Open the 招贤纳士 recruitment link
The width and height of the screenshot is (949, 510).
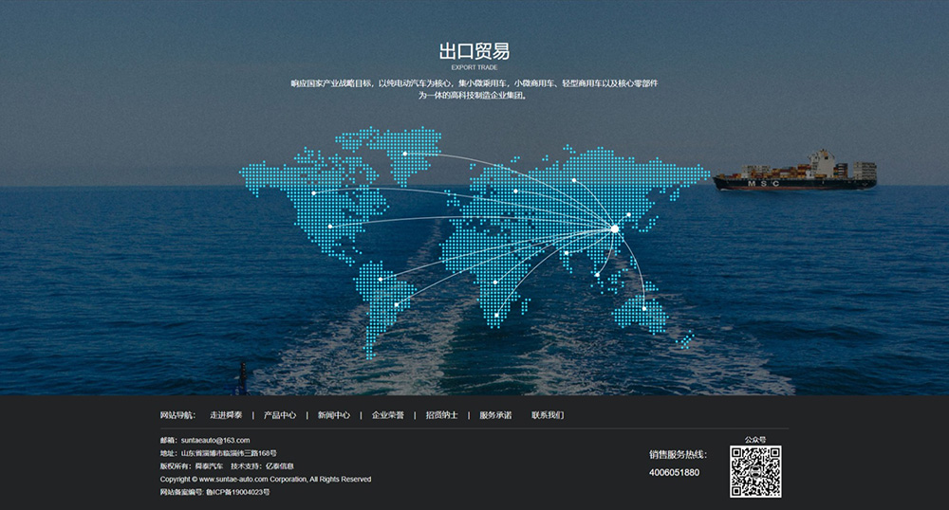(441, 415)
